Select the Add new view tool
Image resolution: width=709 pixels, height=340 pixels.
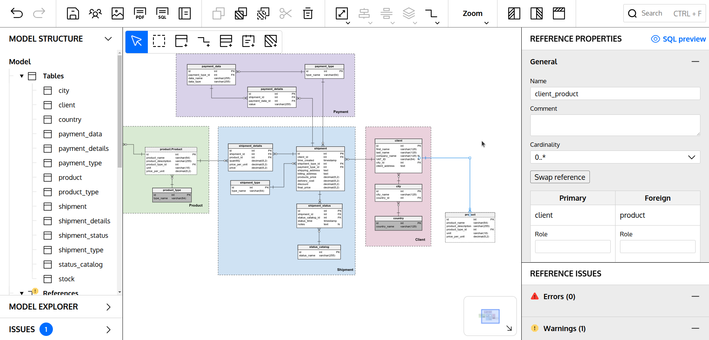tap(226, 41)
